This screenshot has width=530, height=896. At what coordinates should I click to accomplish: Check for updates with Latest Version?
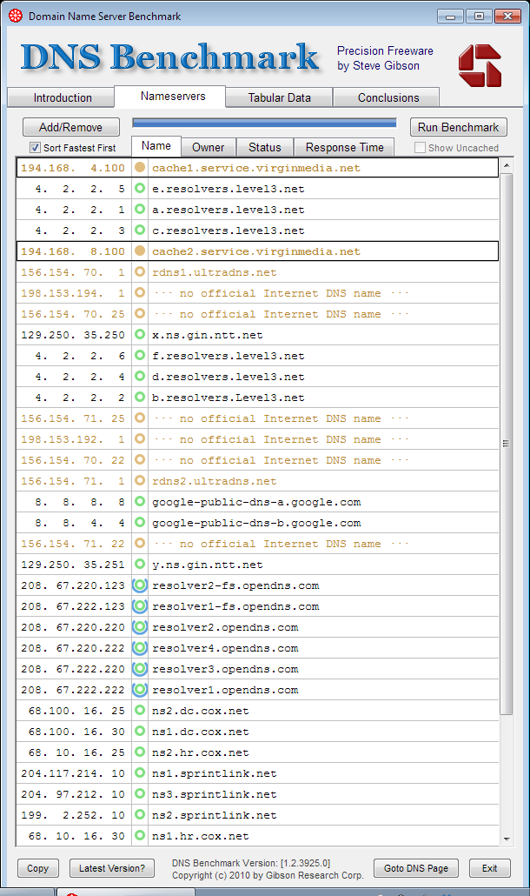pyautogui.click(x=112, y=868)
